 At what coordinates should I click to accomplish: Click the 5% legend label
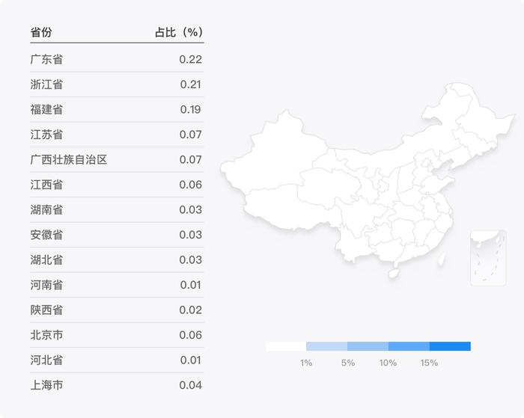(348, 363)
